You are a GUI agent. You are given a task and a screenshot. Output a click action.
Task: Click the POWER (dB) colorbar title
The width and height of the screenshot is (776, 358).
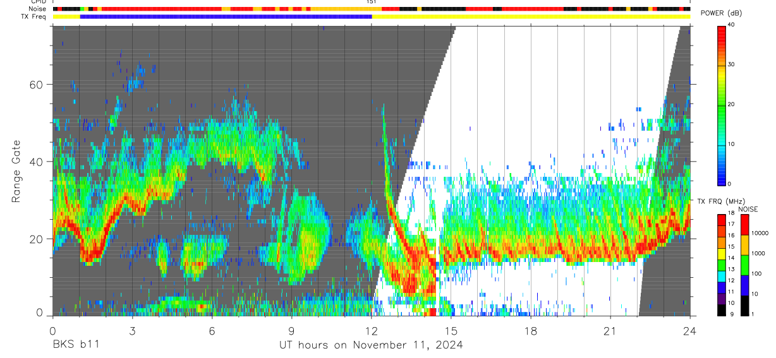coord(722,13)
